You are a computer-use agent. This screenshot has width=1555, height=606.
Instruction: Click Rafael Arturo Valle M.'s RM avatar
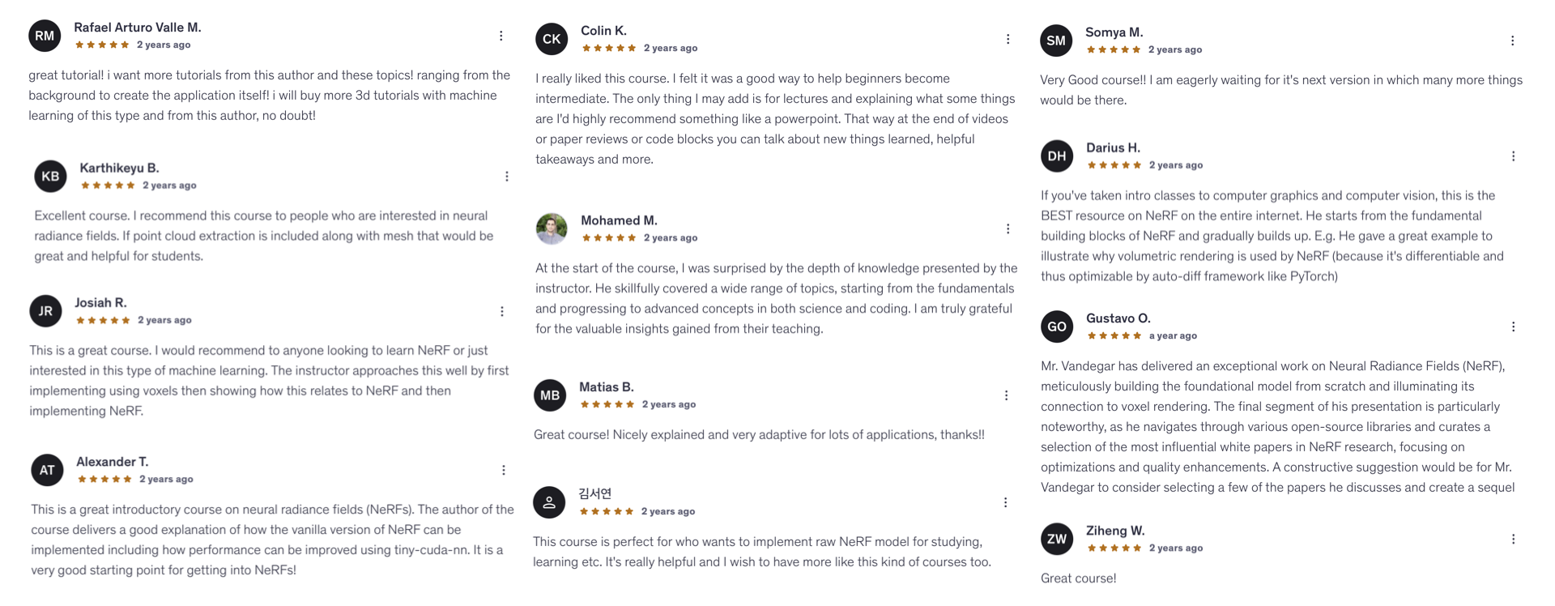[x=45, y=36]
